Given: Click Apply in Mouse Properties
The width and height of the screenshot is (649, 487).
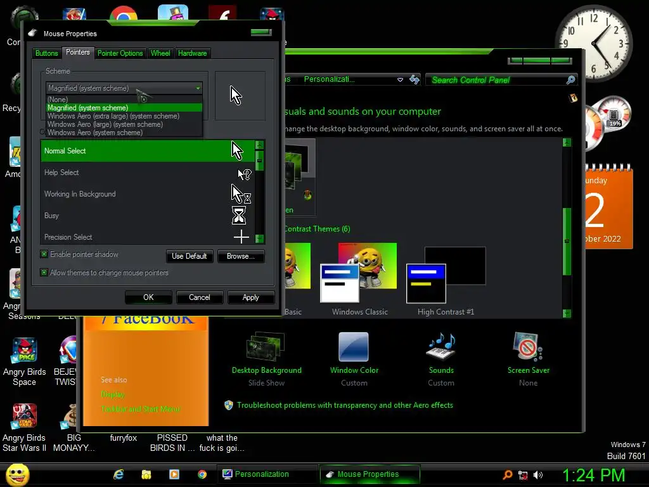Looking at the screenshot, I should (x=251, y=297).
